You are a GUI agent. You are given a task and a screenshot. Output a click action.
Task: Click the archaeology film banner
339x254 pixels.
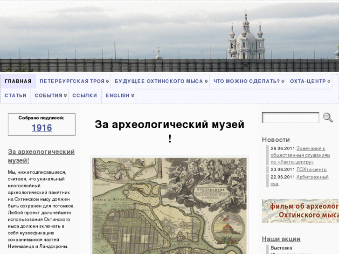tap(300, 211)
